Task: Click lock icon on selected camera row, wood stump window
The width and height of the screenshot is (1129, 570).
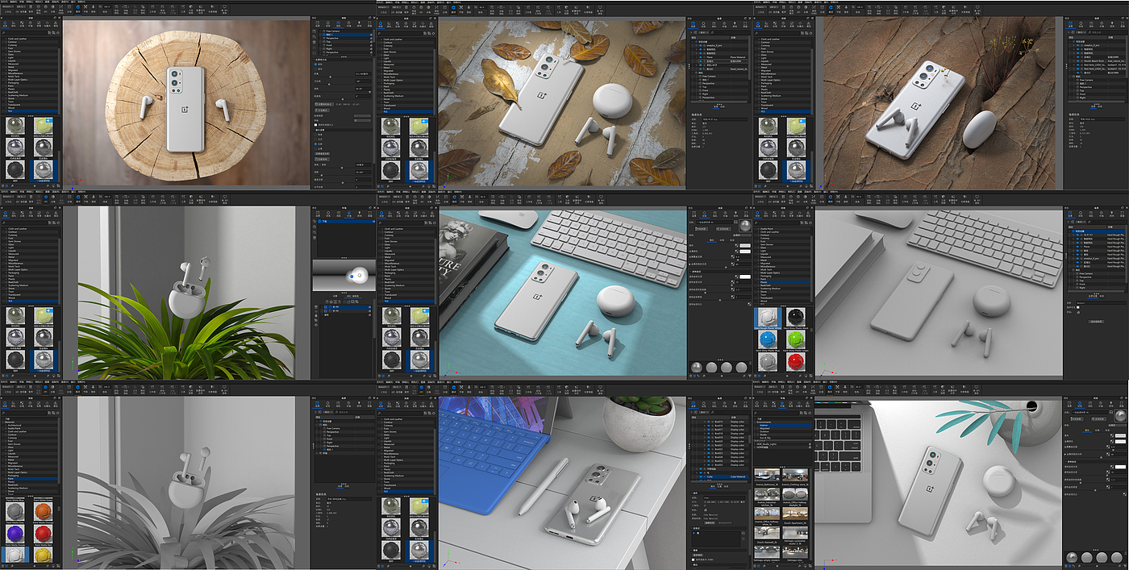Action: 371,35
